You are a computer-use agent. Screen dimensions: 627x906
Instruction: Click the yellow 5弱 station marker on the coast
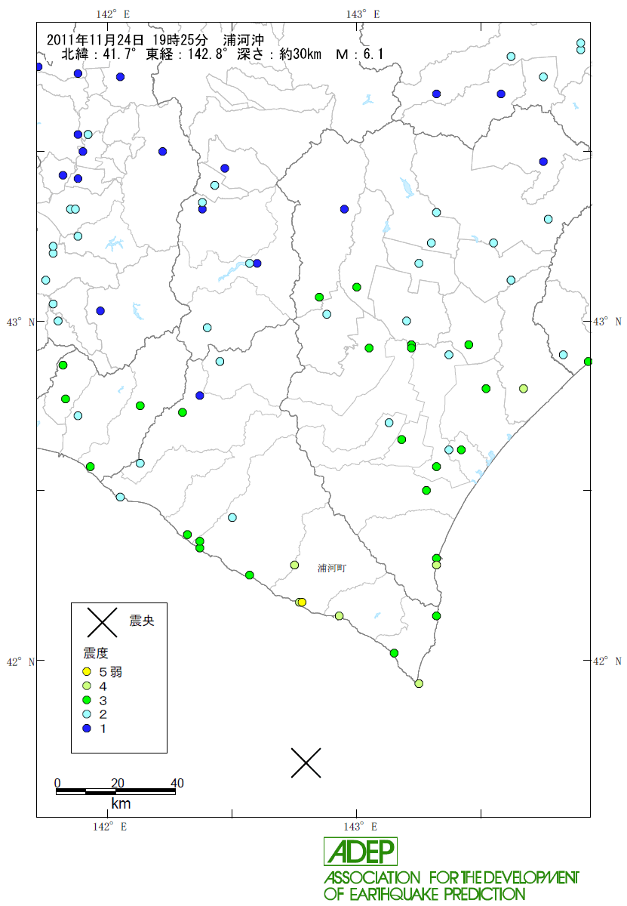(x=302, y=602)
